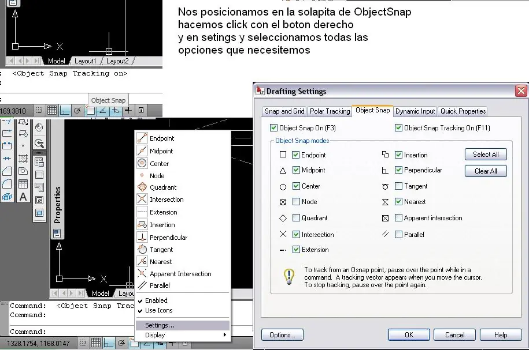Uncheck the Extension snap mode checkbox

coord(296,249)
